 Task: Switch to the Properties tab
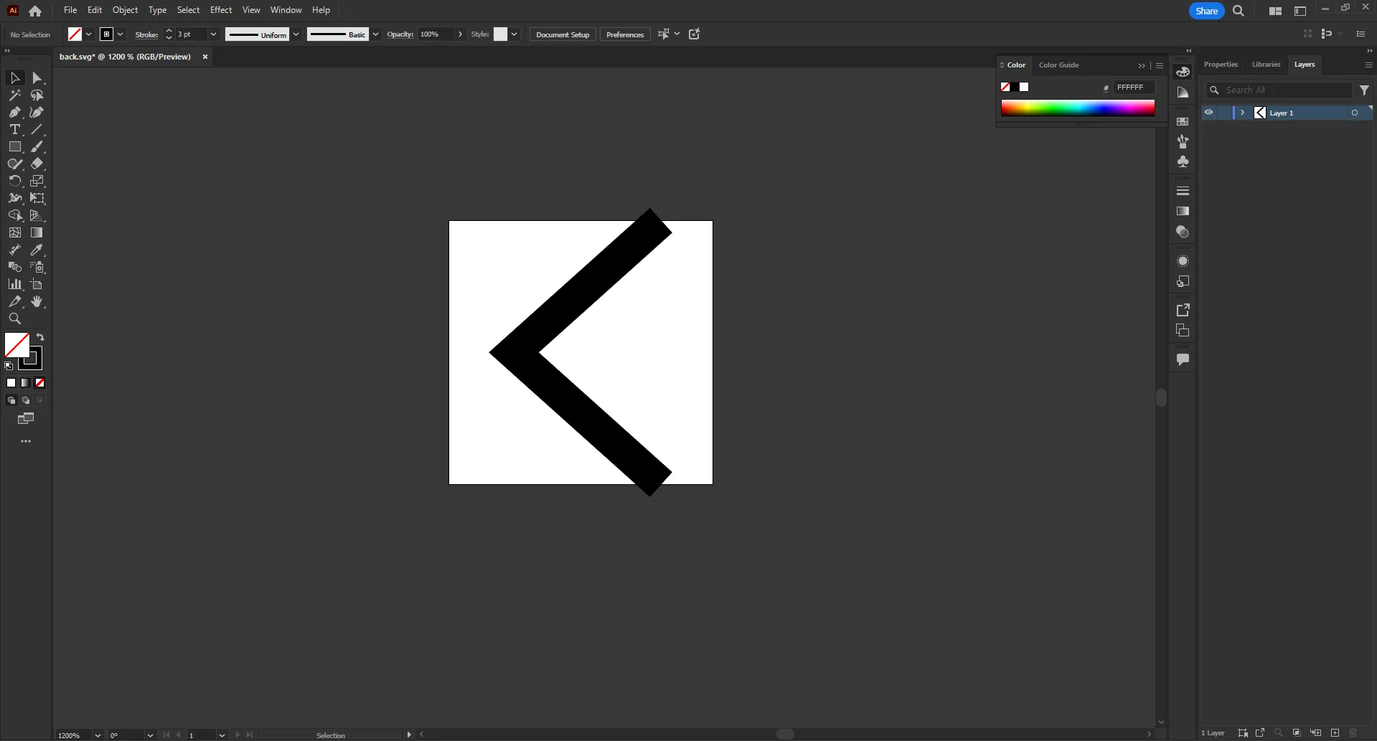pyautogui.click(x=1220, y=65)
